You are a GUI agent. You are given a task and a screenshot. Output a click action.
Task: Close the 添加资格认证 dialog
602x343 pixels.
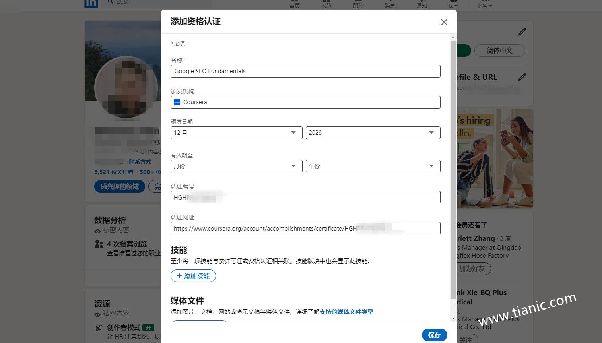point(444,22)
